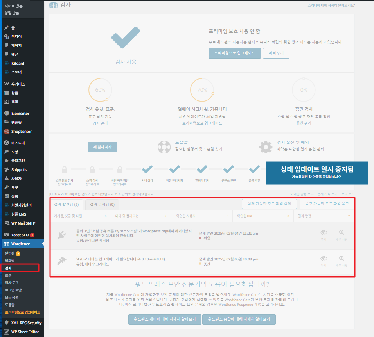Switch to the 결과 무시됨 (0) tab
Screen dimensions: 374x337
(x=103, y=204)
